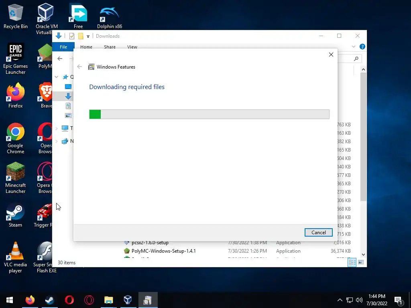This screenshot has width=411, height=308.
Task: Switch to Large icons view layout
Action: [361, 262]
